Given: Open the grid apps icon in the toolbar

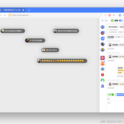Looking at the screenshot, I should pyautogui.click(x=114, y=15).
